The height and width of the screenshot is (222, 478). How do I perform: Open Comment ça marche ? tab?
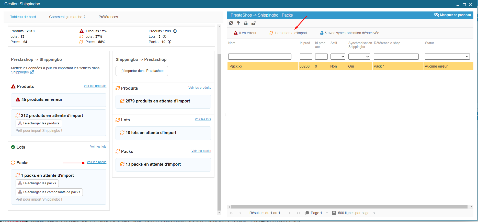tap(67, 17)
